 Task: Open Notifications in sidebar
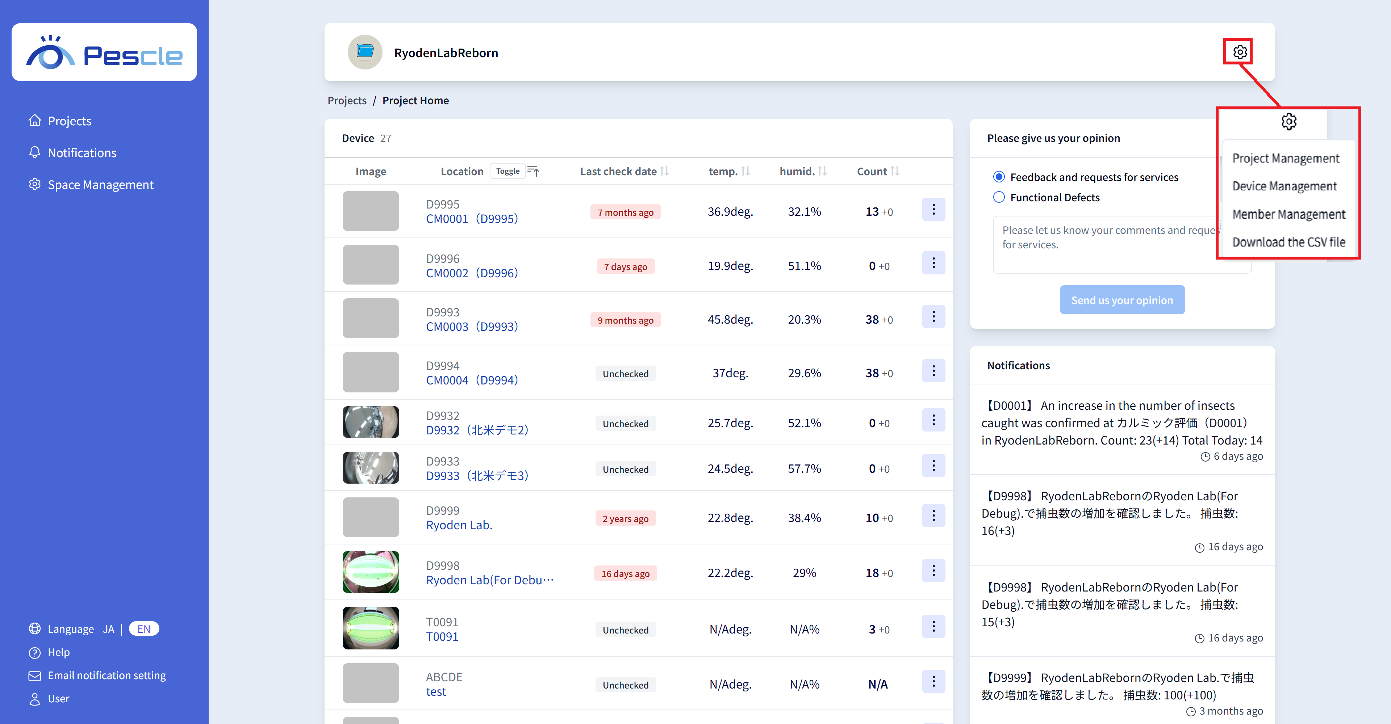point(82,153)
